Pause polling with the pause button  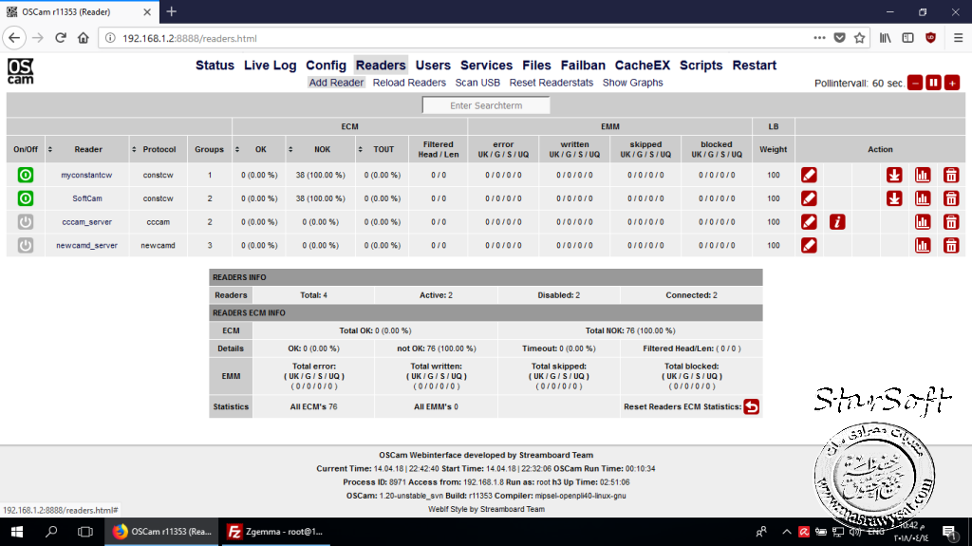[x=934, y=83]
